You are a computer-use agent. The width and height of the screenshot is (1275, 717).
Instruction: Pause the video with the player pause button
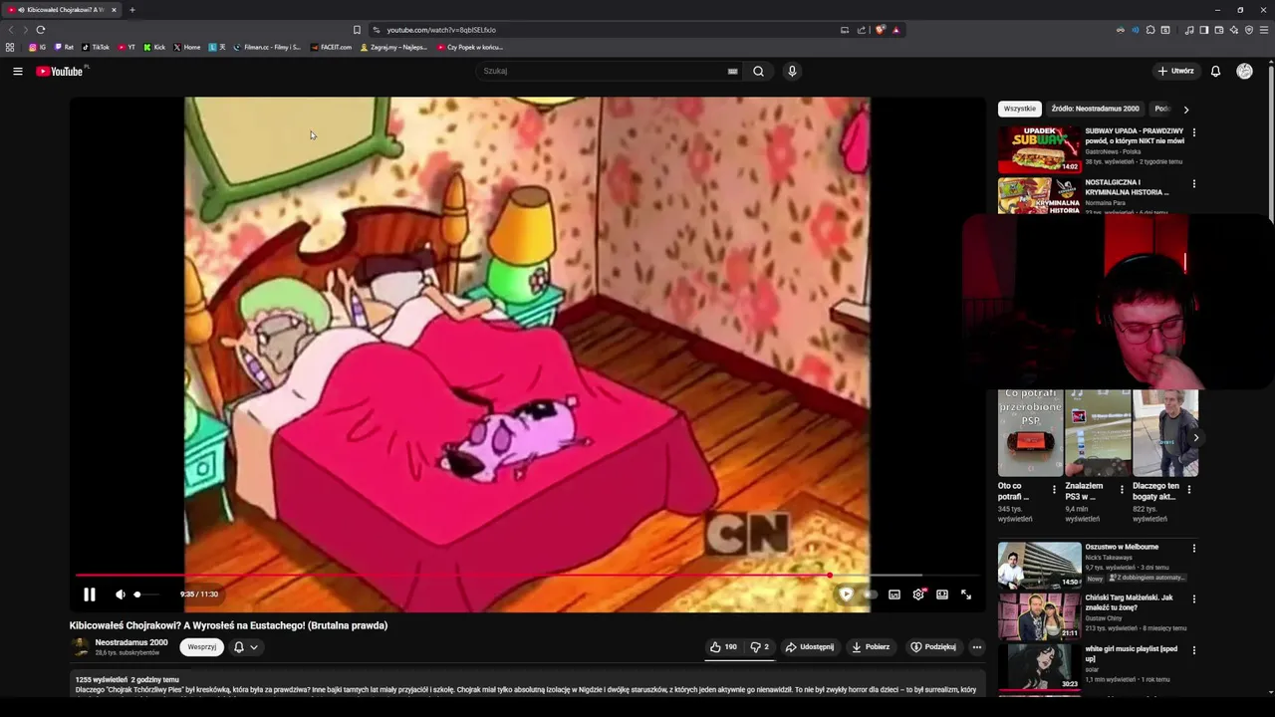click(x=90, y=595)
